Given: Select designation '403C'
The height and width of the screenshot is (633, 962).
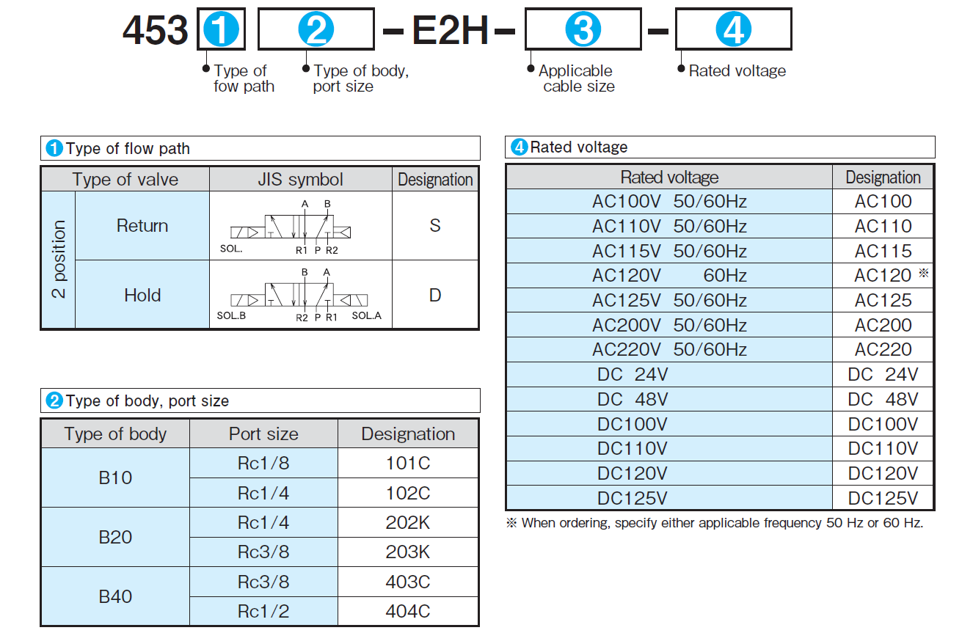Looking at the screenshot, I should click(x=408, y=582).
